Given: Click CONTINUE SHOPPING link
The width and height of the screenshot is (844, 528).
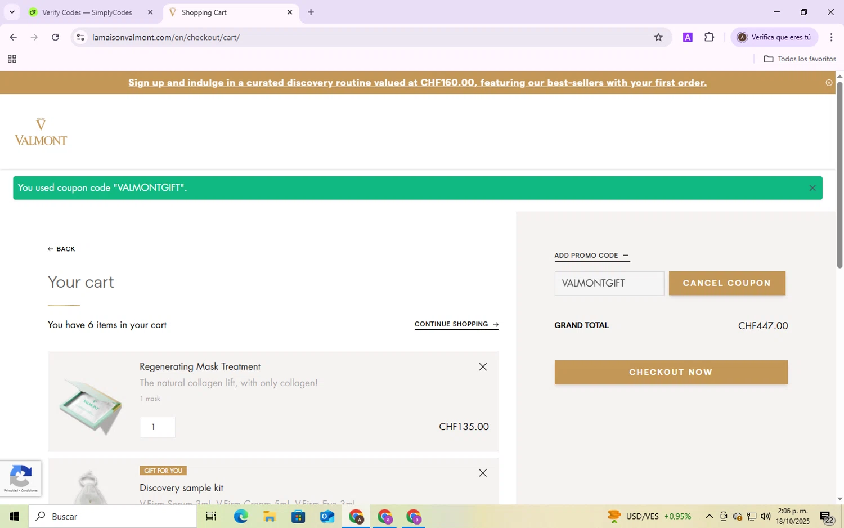Looking at the screenshot, I should (x=456, y=324).
